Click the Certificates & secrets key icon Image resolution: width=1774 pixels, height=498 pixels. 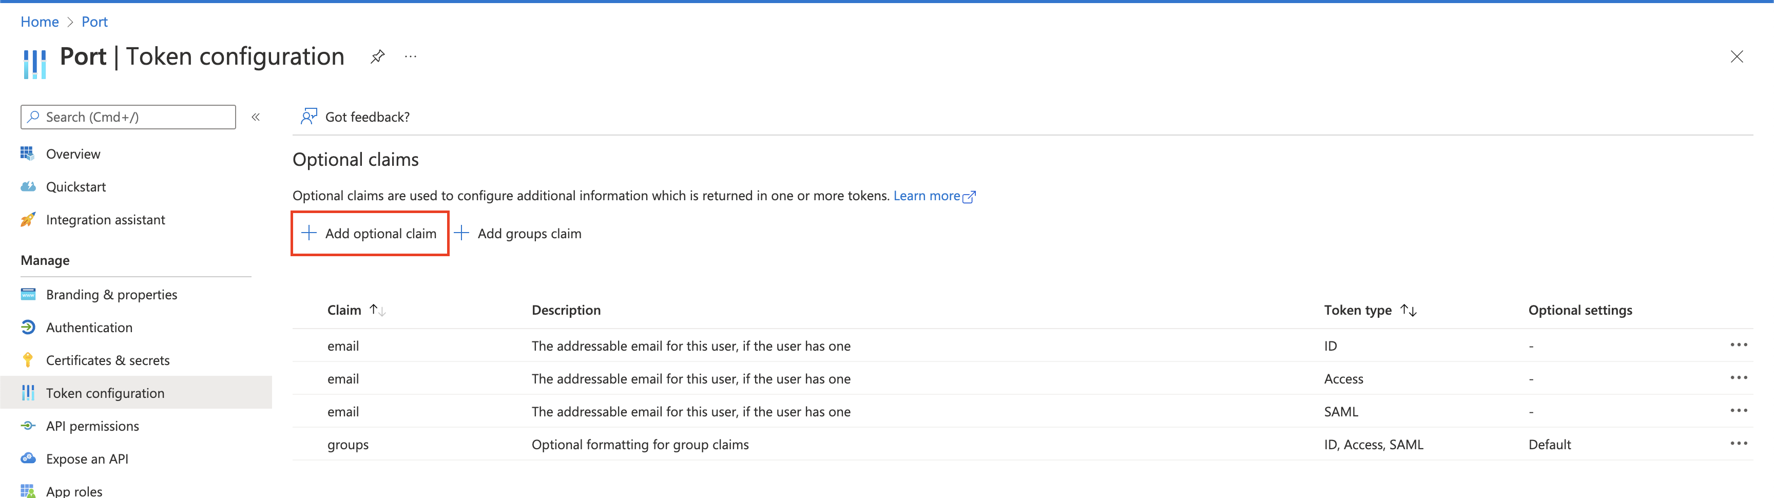28,360
